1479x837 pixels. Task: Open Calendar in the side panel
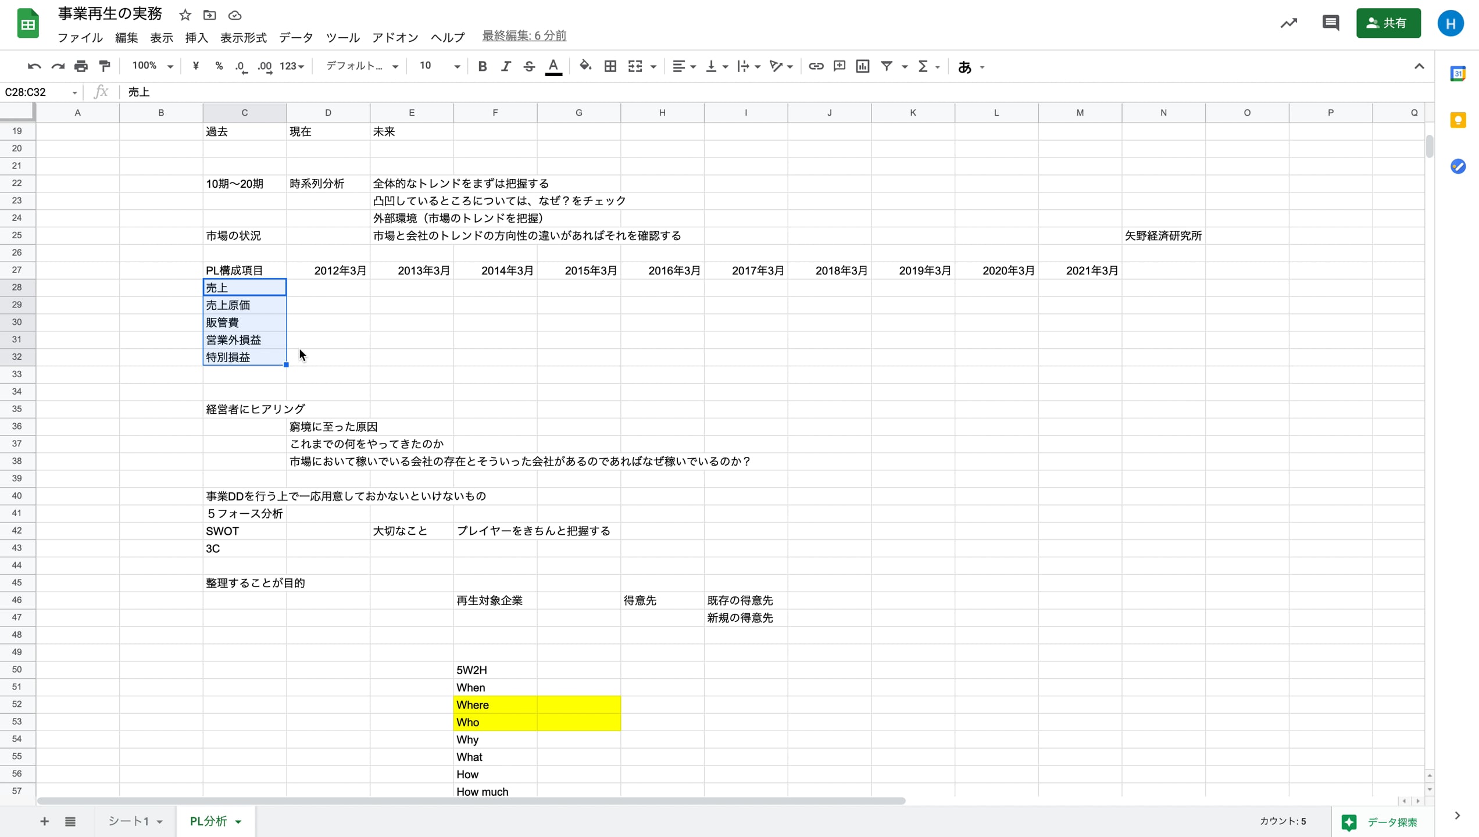point(1459,74)
